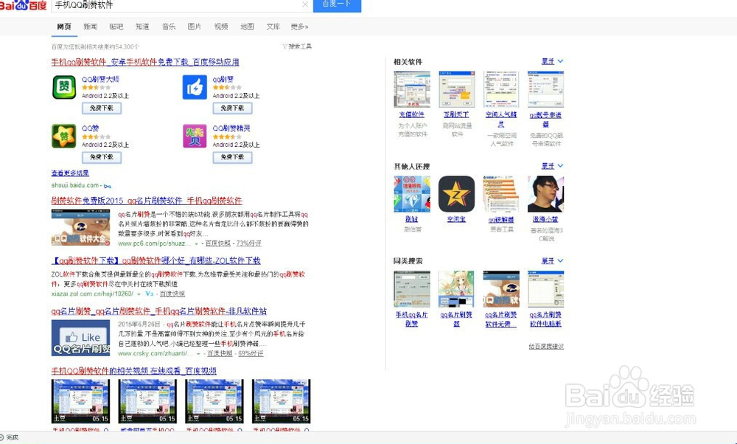Open the 空间宝 star icon

[x=456, y=194]
